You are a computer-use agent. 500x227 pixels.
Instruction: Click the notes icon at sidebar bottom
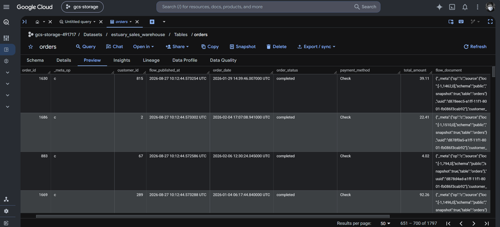6,223
